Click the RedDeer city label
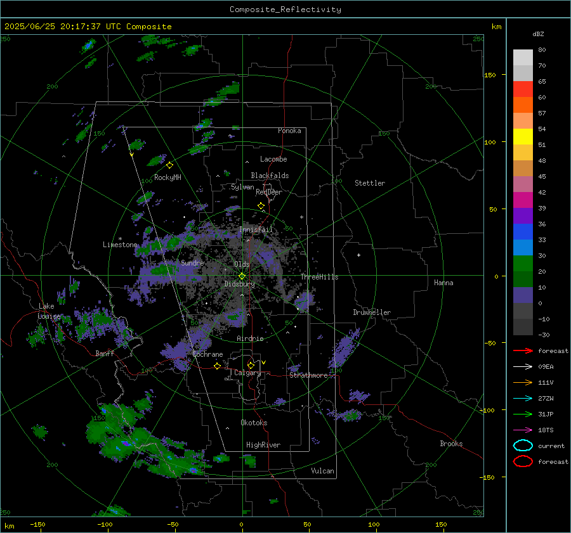The height and width of the screenshot is (533, 571). point(269,192)
